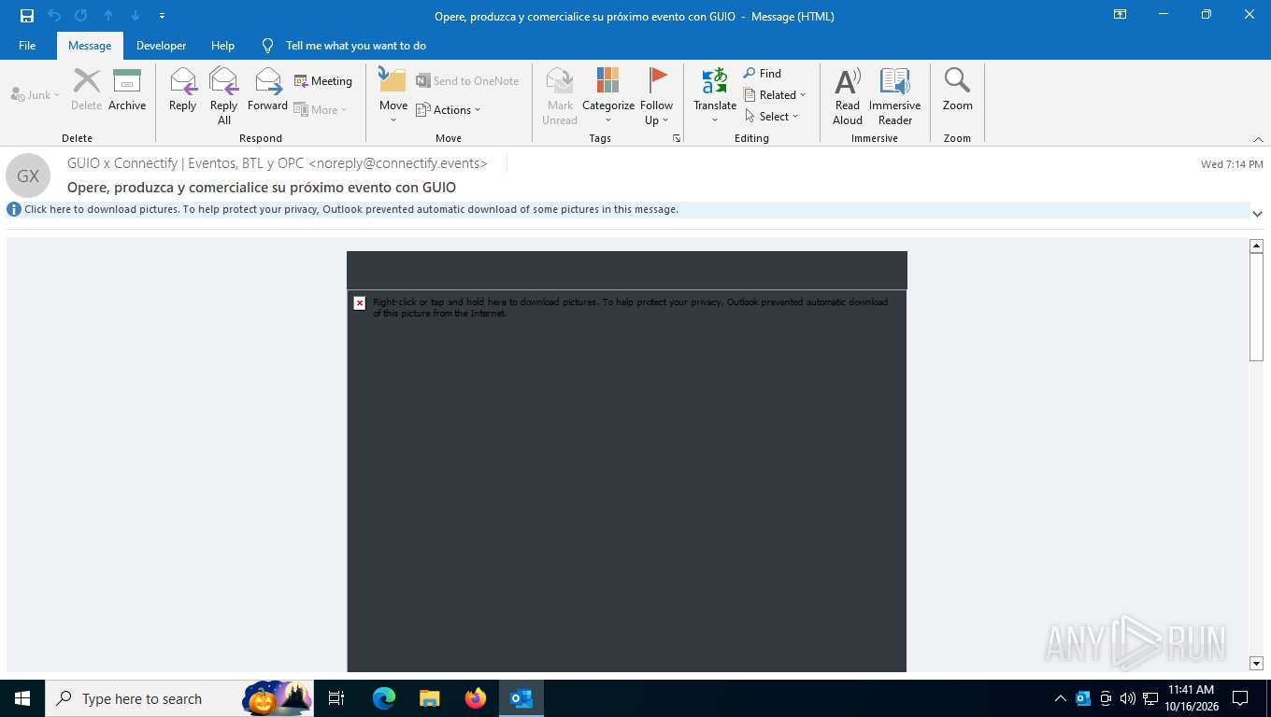Reply to the sender
The width and height of the screenshot is (1271, 717).
[x=183, y=90]
